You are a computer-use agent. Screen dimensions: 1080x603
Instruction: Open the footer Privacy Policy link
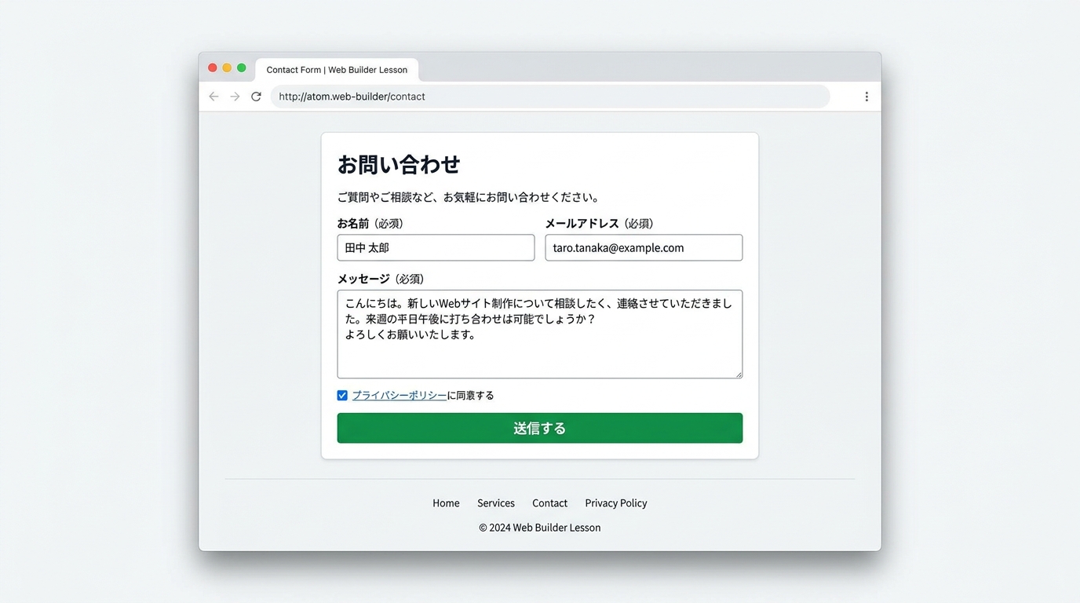(615, 503)
